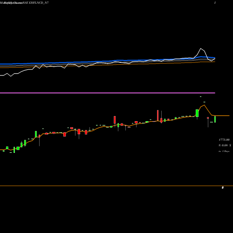
Task: Click the white indicator line's peak
Action: (x=201, y=48)
